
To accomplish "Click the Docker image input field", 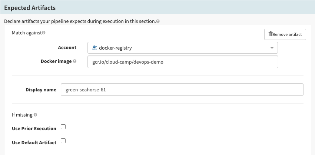I will click(183, 62).
